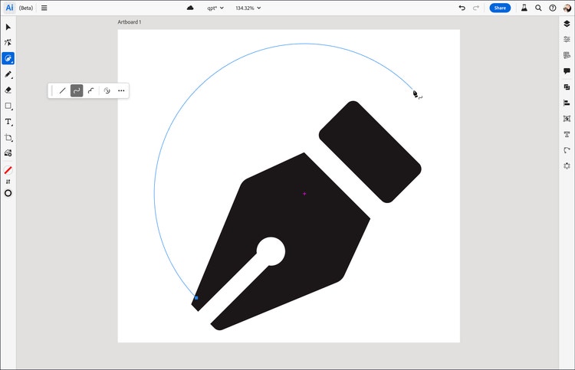
Task: Choose smooth curve segment mode
Action: [77, 90]
